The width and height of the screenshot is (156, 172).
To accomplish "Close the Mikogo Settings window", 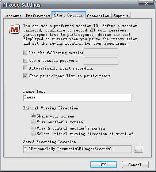I will [146, 3].
